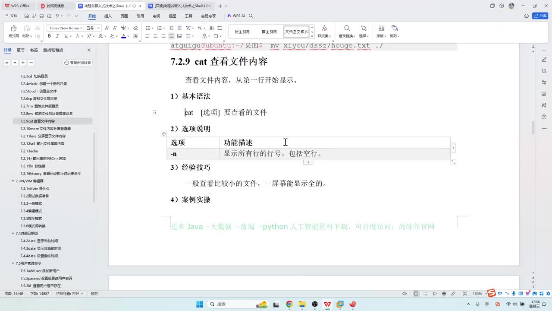The width and height of the screenshot is (552, 311).
Task: Open paragraph shading fill color
Action: tap(205, 36)
